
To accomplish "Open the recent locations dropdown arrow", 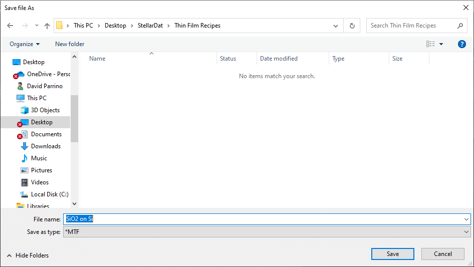I will pos(37,26).
